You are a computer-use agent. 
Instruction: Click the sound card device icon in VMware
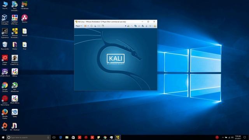pyautogui.click(x=143, y=26)
